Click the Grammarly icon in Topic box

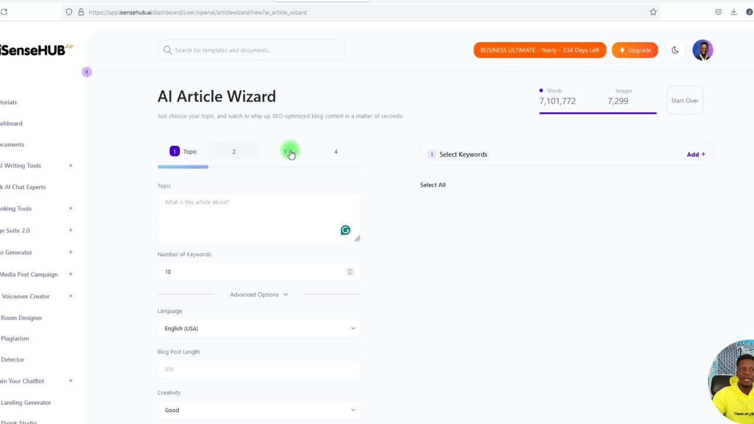point(346,230)
